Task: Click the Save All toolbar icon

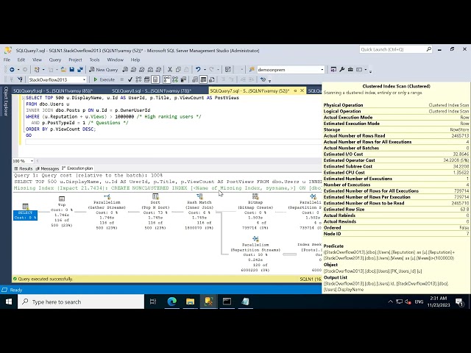Action: pos(80,70)
